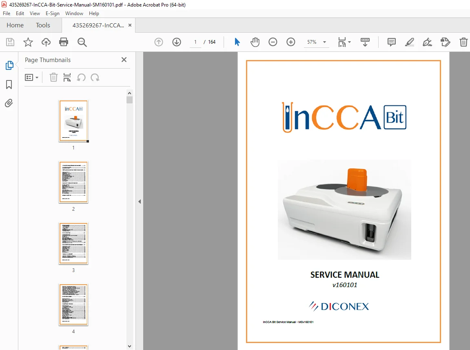Select the 435269267-InCCA document tab
This screenshot has width=470, height=350.
tap(98, 25)
